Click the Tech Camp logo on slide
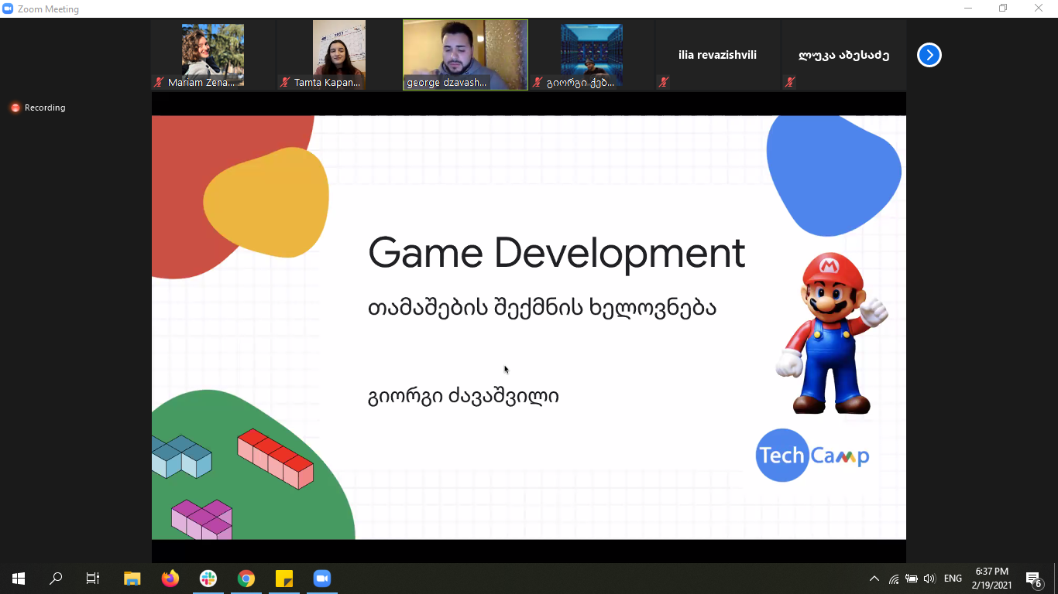1058x594 pixels. (812, 456)
